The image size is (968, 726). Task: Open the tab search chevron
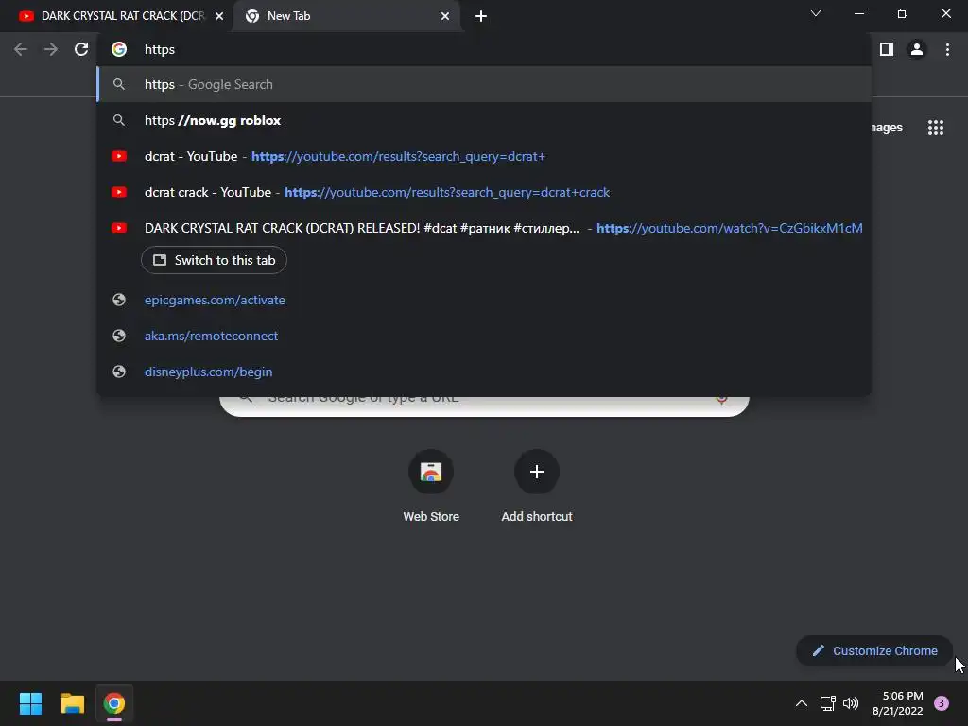(x=816, y=13)
